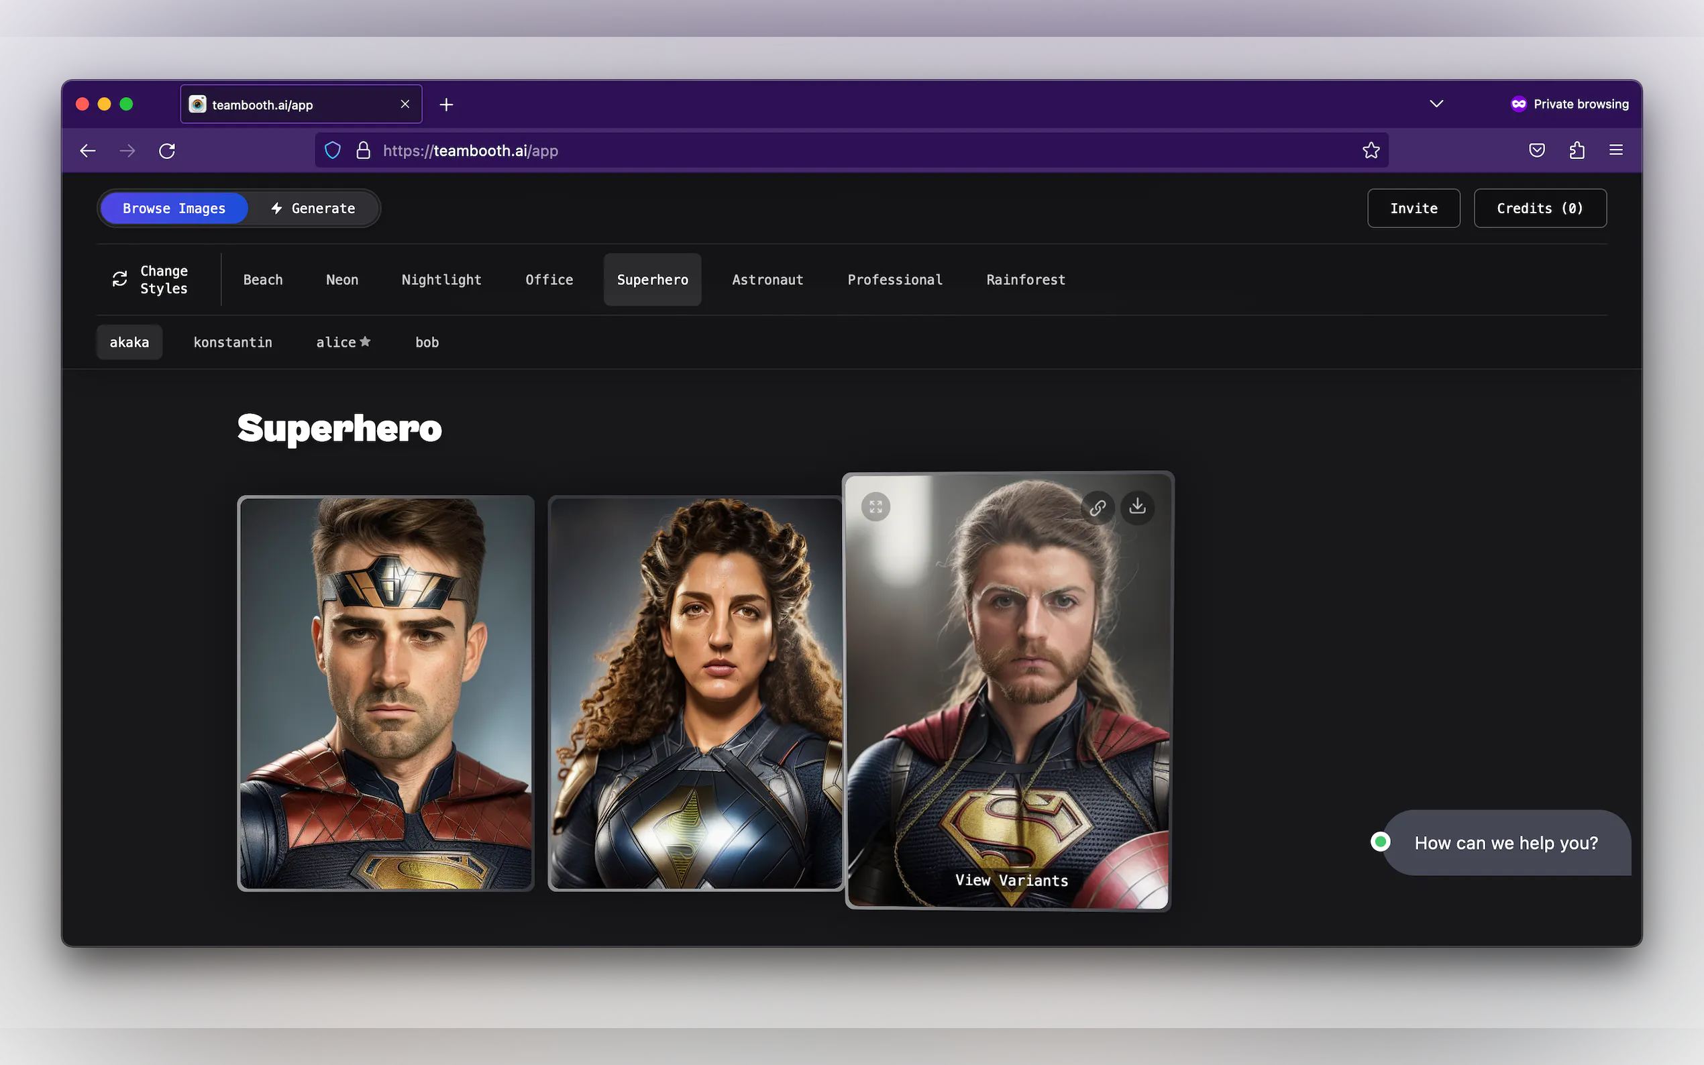Reload the current page
The height and width of the screenshot is (1065, 1704).
(x=167, y=151)
